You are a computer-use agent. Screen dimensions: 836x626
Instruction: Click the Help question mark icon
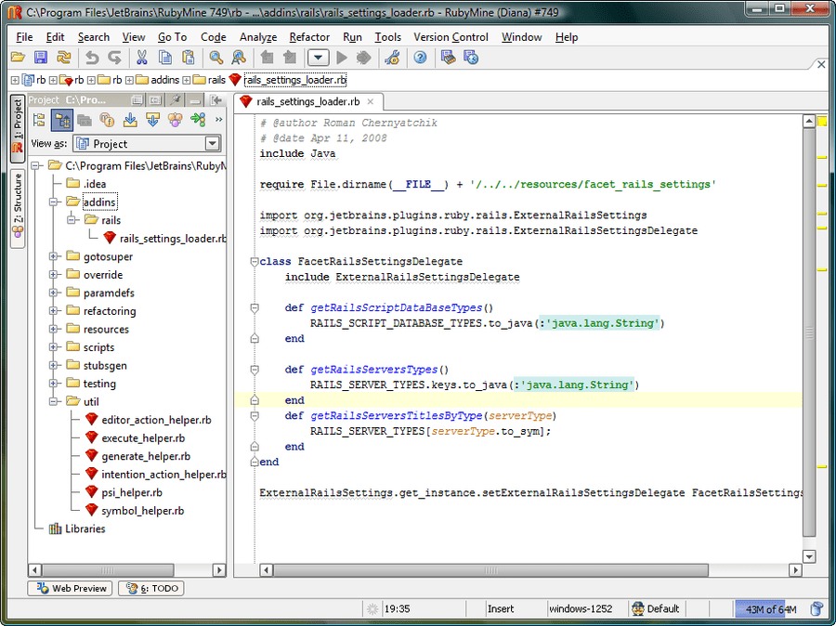(x=420, y=58)
